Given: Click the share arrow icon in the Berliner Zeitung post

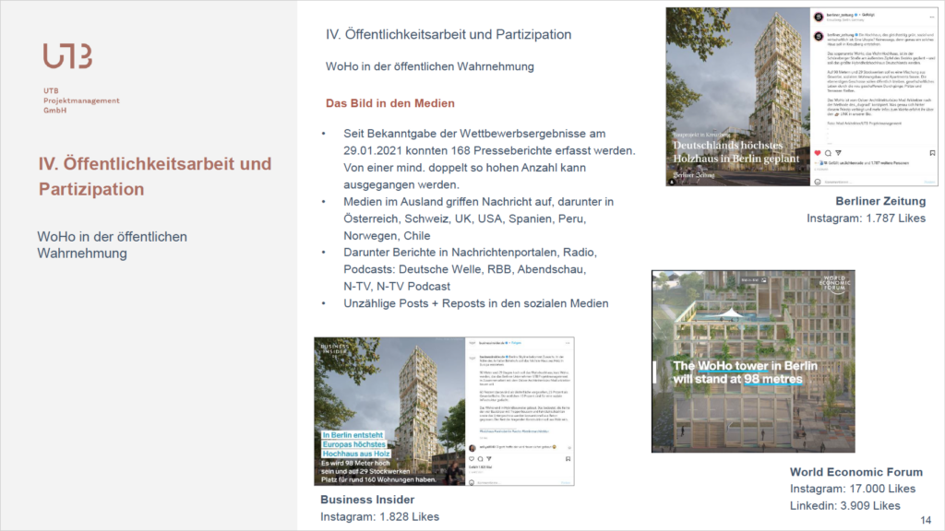Looking at the screenshot, I should [838, 153].
